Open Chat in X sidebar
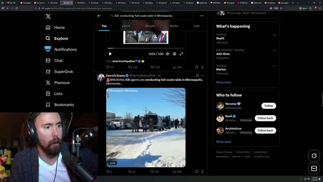This screenshot has height=182, width=323. point(54,61)
